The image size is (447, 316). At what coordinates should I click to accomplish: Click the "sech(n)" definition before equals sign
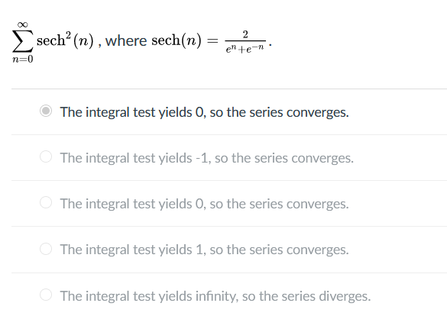(x=177, y=40)
